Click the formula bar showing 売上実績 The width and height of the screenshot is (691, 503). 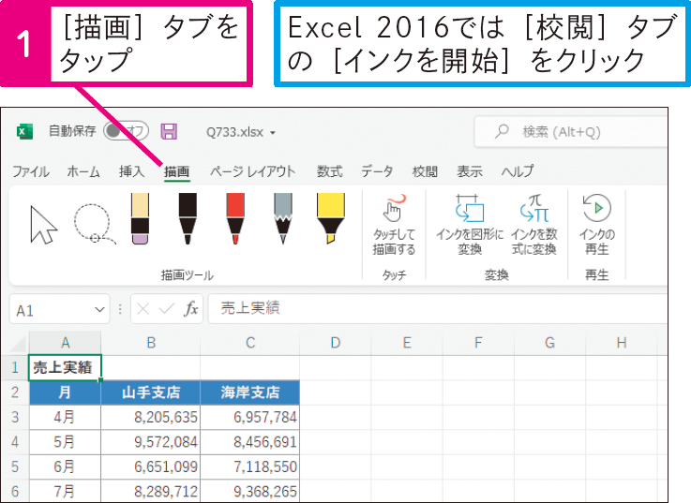coord(438,309)
